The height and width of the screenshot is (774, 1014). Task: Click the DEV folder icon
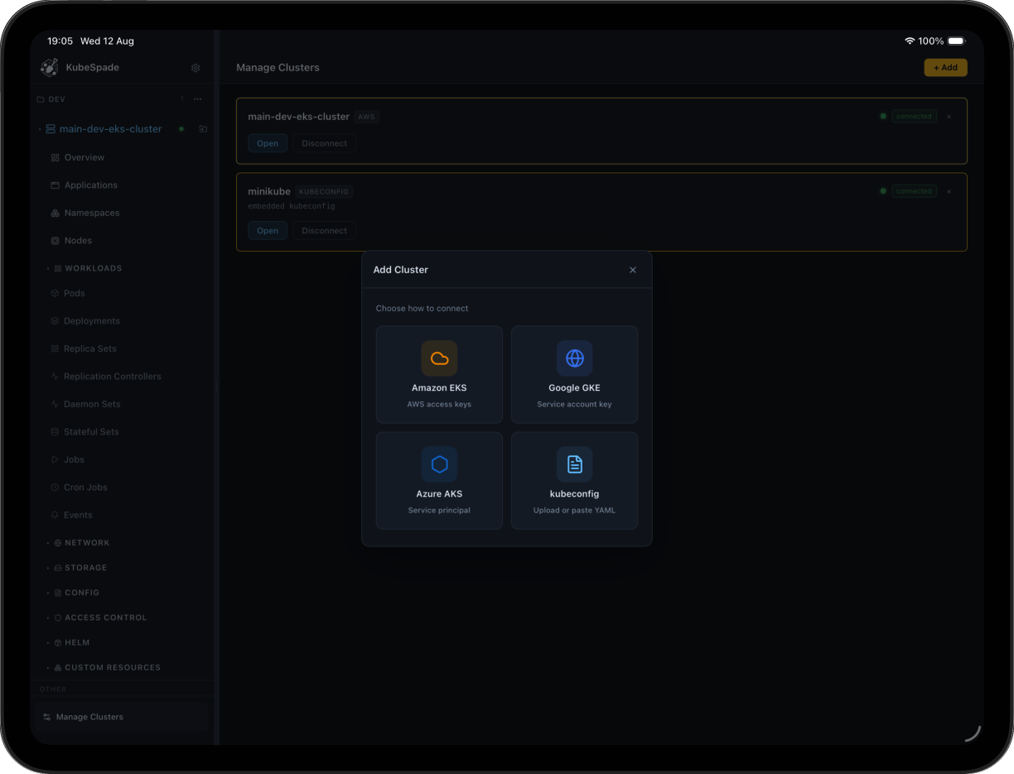41,99
